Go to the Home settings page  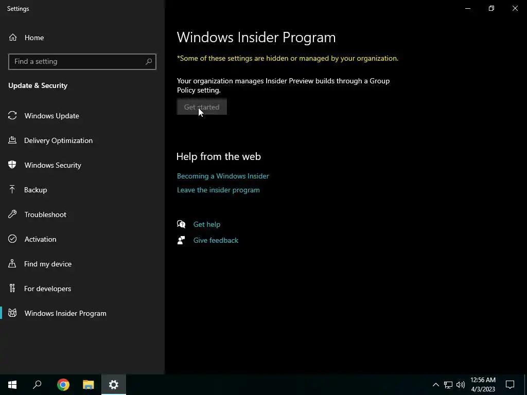[x=34, y=38]
